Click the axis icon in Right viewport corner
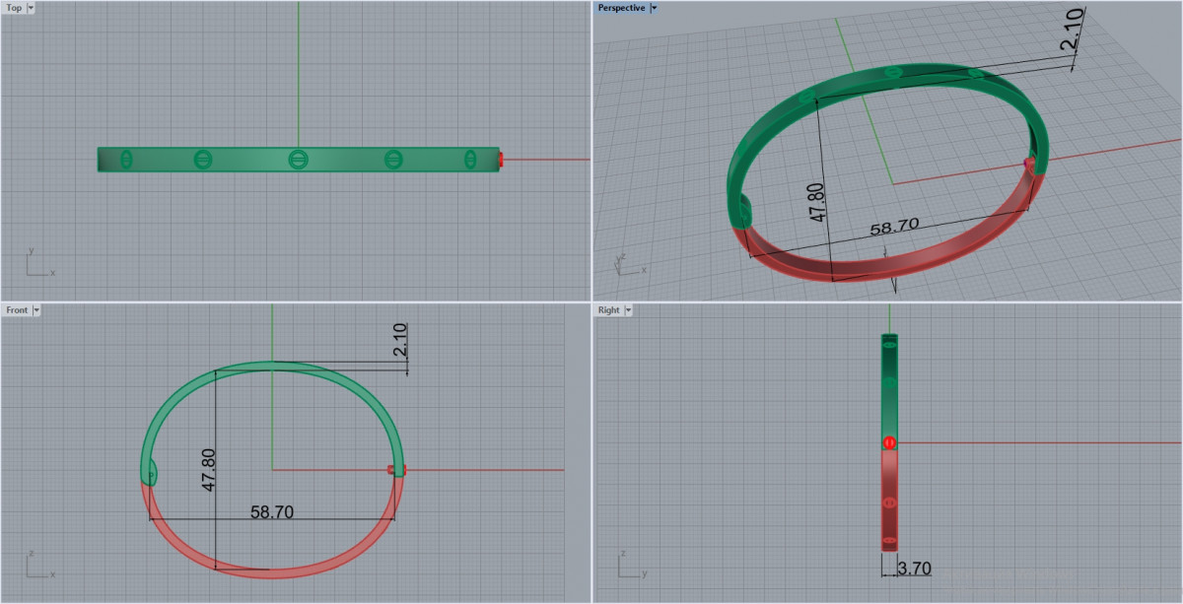Viewport: 1183px width, 604px height. tap(632, 566)
